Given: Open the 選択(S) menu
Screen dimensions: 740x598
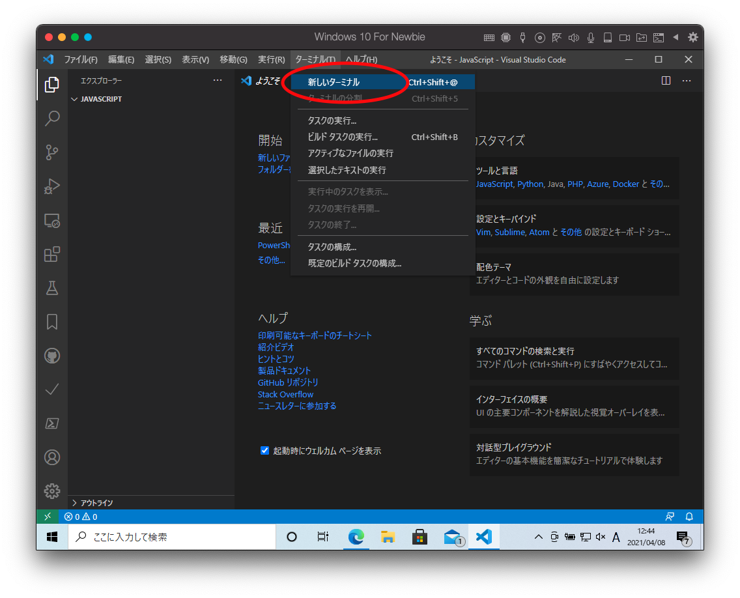Looking at the screenshot, I should pos(158,59).
